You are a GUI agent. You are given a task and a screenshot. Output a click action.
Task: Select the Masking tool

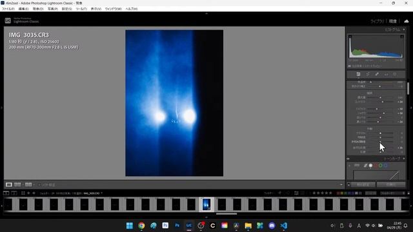click(395, 75)
